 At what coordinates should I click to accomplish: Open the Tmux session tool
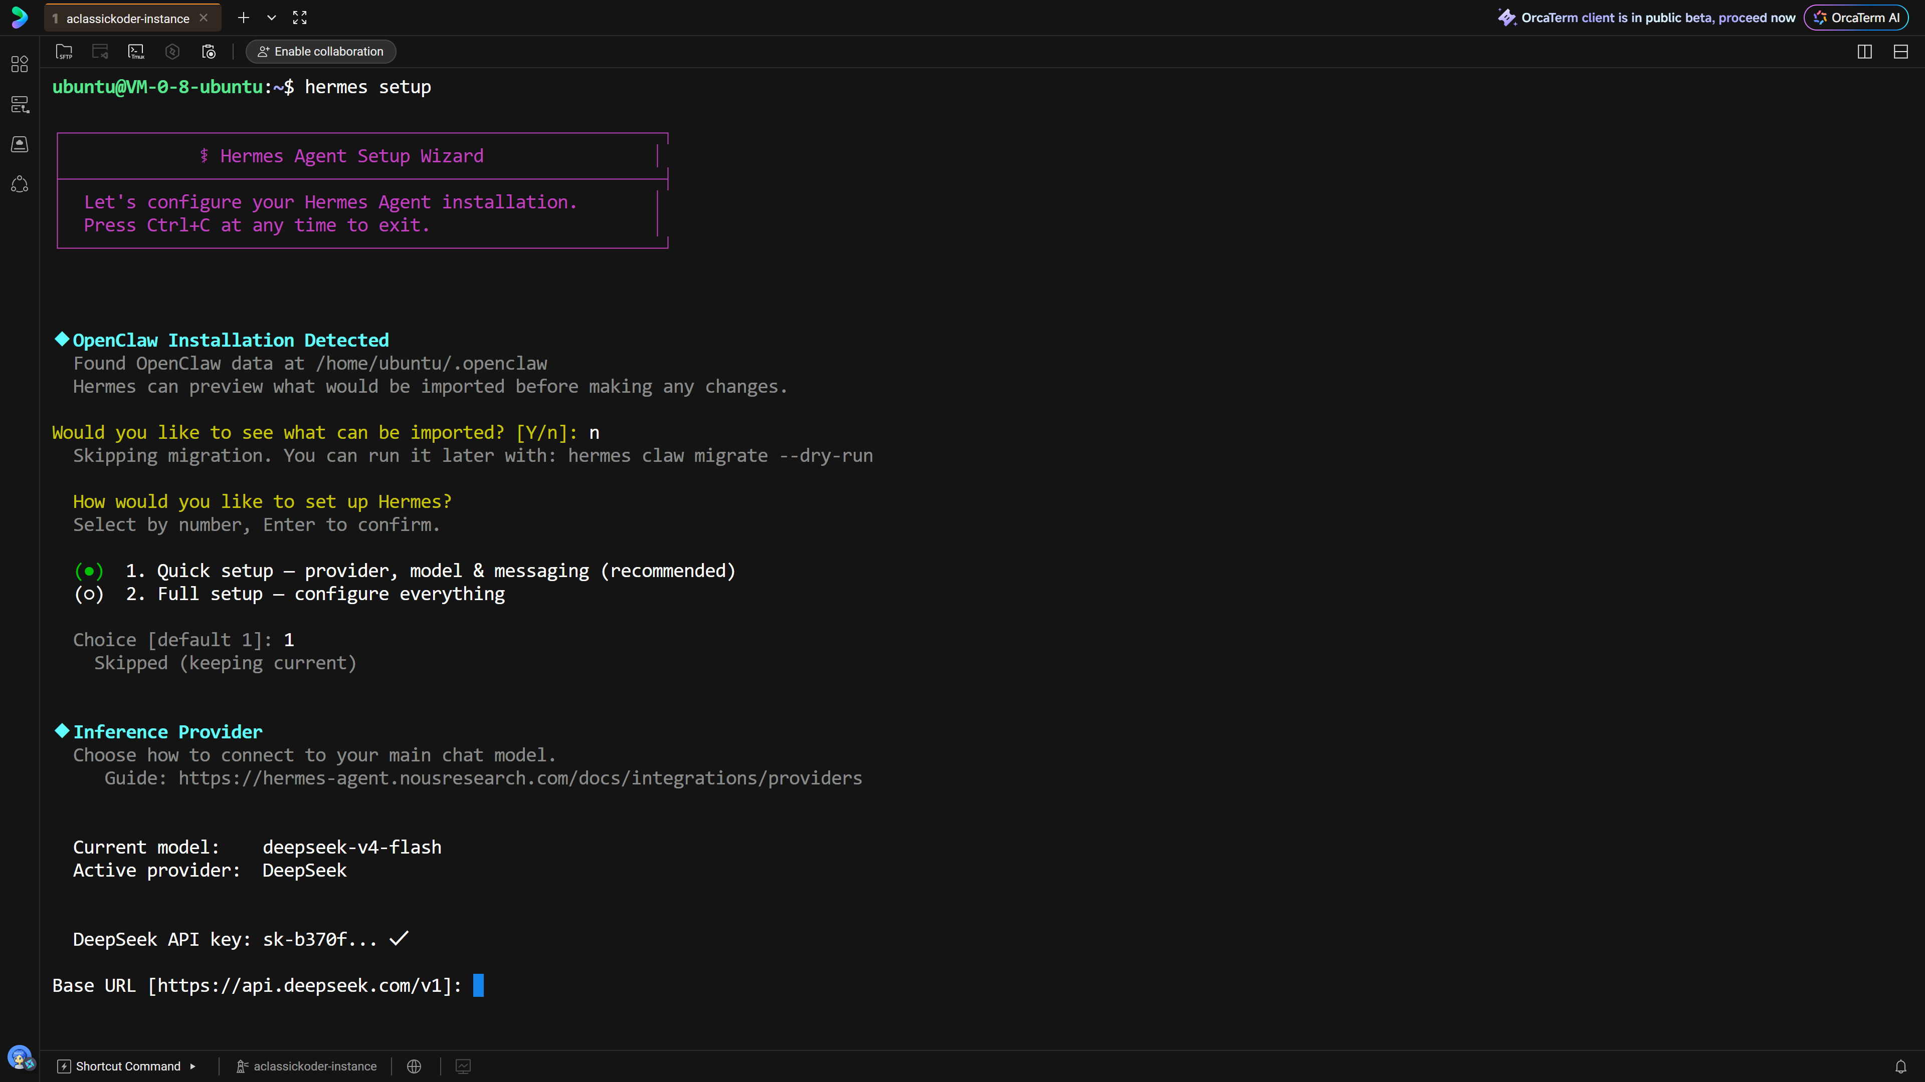136,52
